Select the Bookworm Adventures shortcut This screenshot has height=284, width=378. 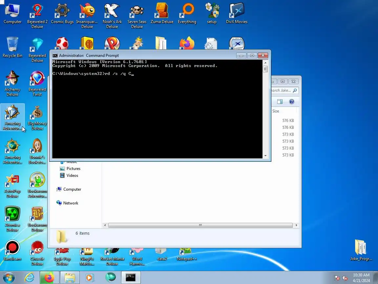37,185
